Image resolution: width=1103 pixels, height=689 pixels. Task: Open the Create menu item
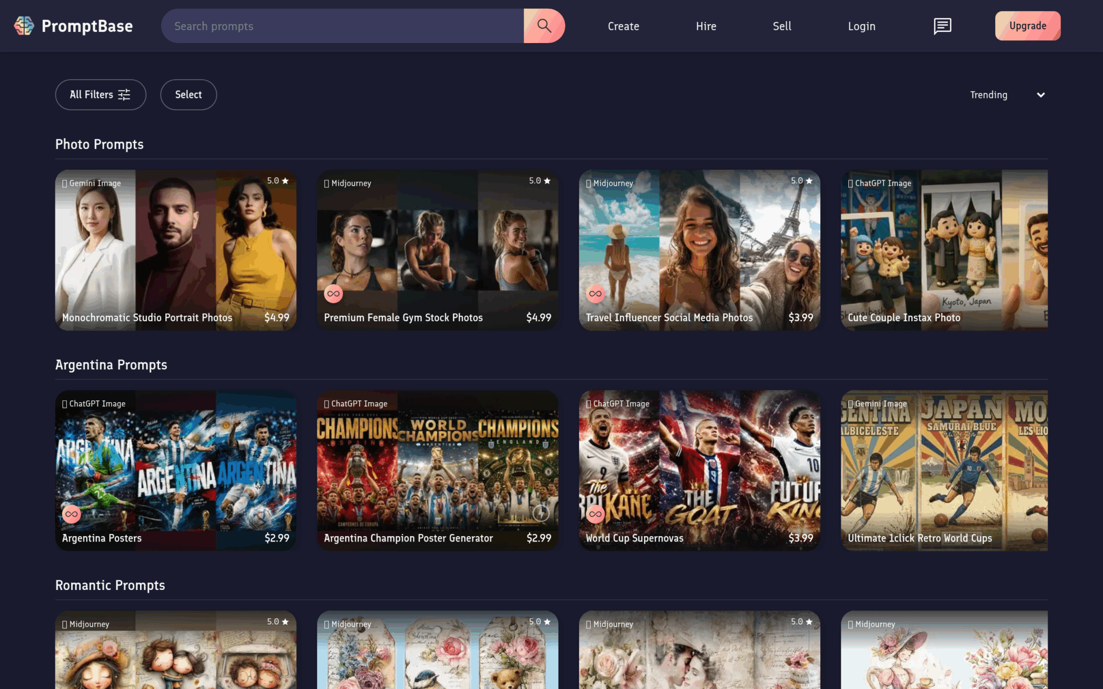click(623, 26)
